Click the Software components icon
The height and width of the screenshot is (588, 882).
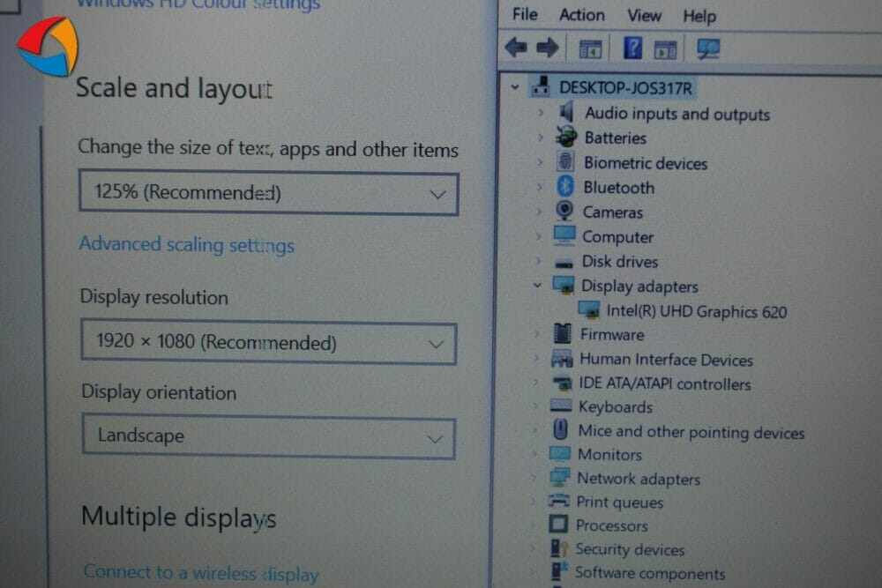pyautogui.click(x=559, y=571)
